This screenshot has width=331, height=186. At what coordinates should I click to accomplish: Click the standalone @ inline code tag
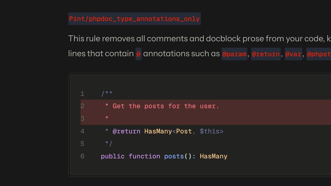(138, 54)
